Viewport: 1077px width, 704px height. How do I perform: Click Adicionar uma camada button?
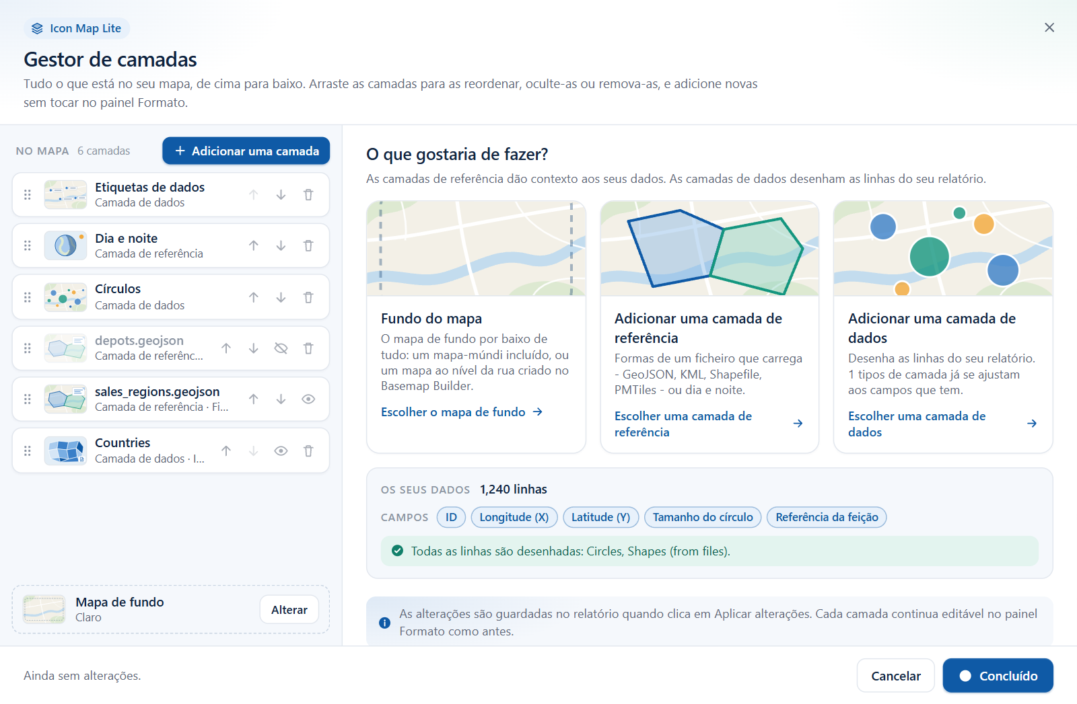point(246,151)
